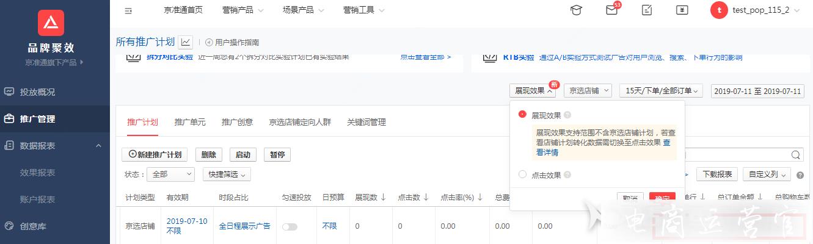The image size is (813, 244).
Task: Click the 下载报表 button
Action: coord(717,174)
